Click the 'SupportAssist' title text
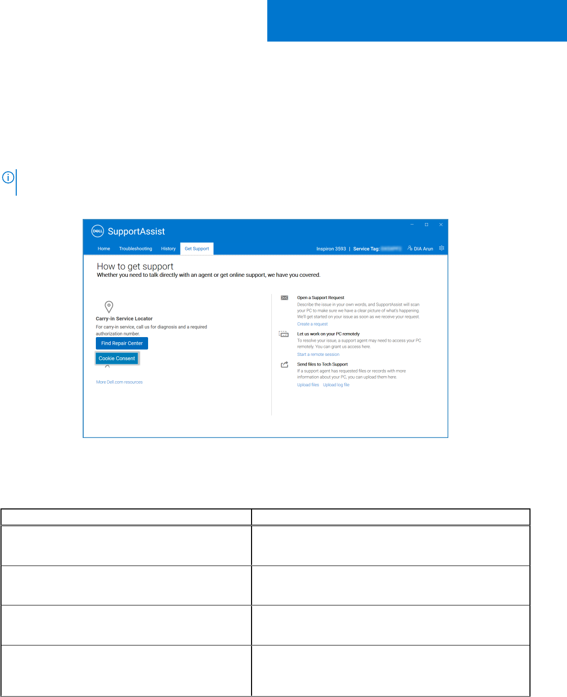The width and height of the screenshot is (567, 697). (136, 232)
